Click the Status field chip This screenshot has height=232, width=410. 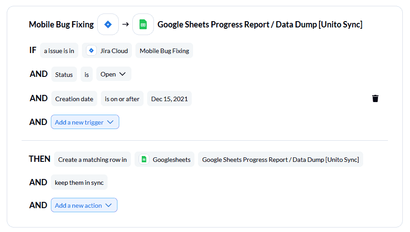64,75
